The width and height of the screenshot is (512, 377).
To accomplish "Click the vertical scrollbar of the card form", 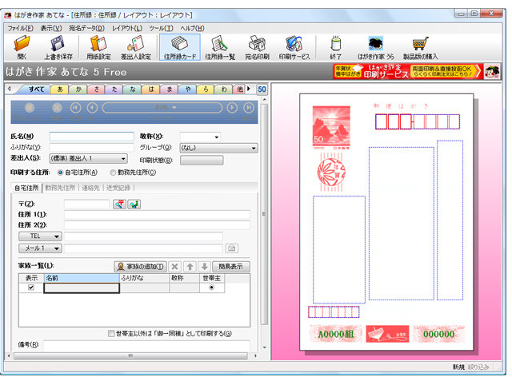I will [x=264, y=213].
